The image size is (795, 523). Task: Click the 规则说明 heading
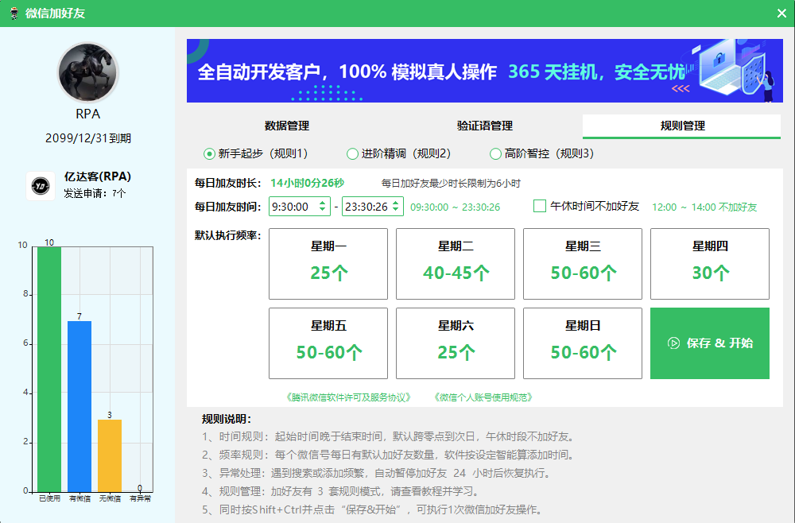pos(226,419)
